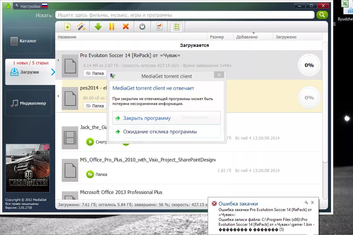Click 0% progress circle of Pro Evolution Soccer
This screenshot has height=235, width=353.
coord(309,65)
